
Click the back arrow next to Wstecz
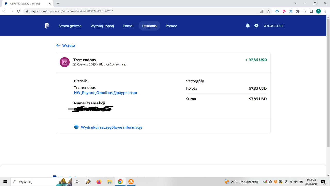(58, 45)
